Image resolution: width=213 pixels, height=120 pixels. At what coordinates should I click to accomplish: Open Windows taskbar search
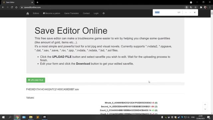point(10,117)
